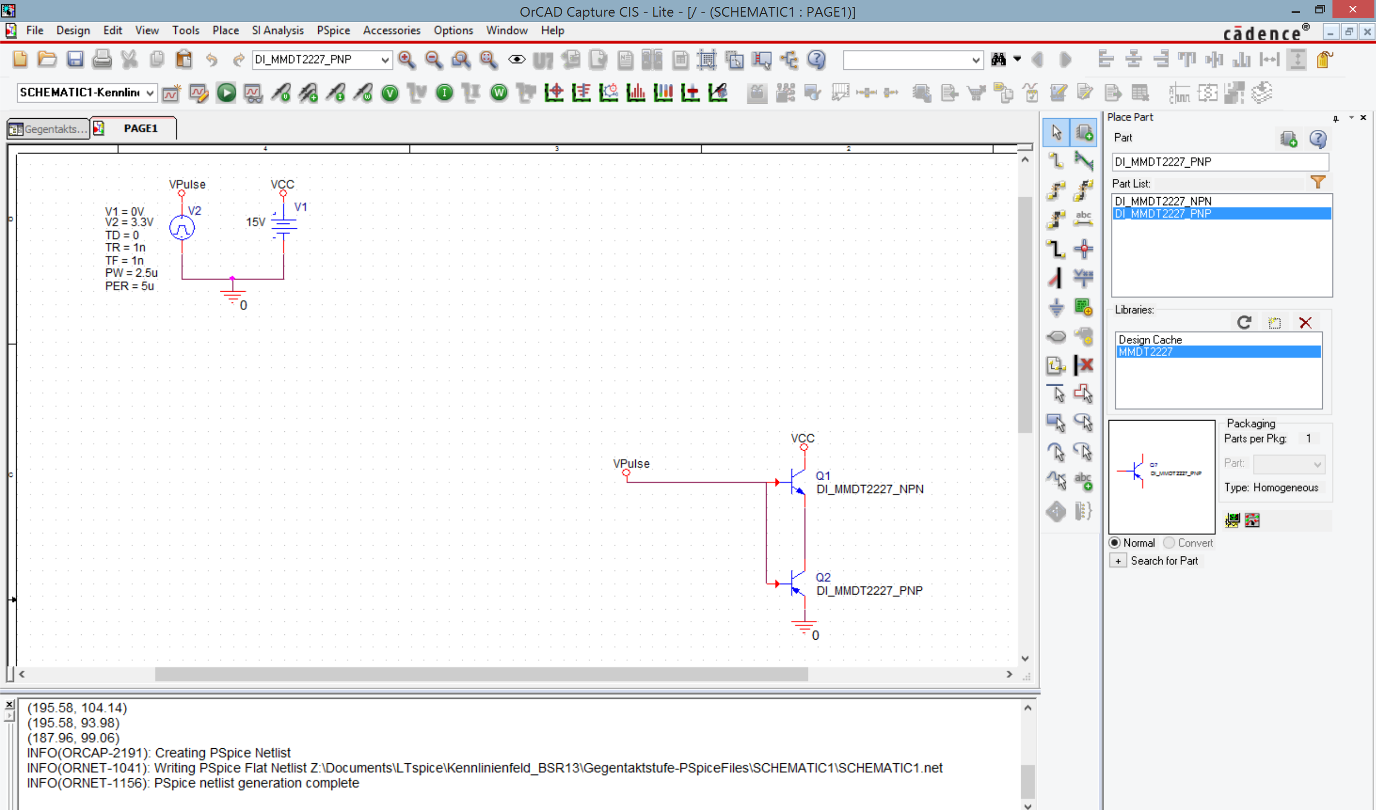Click the Part List filter funnel icon
1376x810 pixels.
click(x=1318, y=183)
